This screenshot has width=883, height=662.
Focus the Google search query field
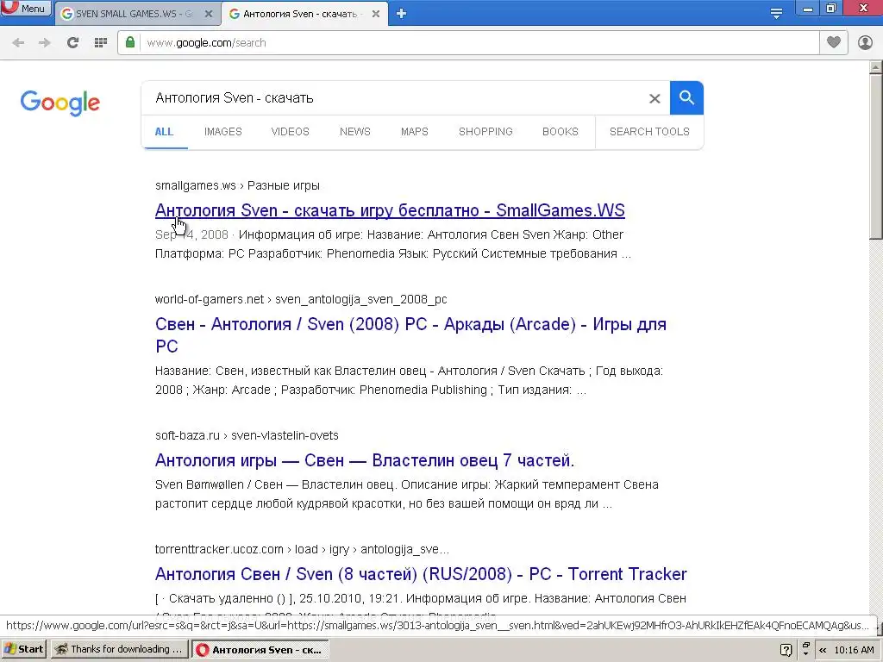click(394, 98)
